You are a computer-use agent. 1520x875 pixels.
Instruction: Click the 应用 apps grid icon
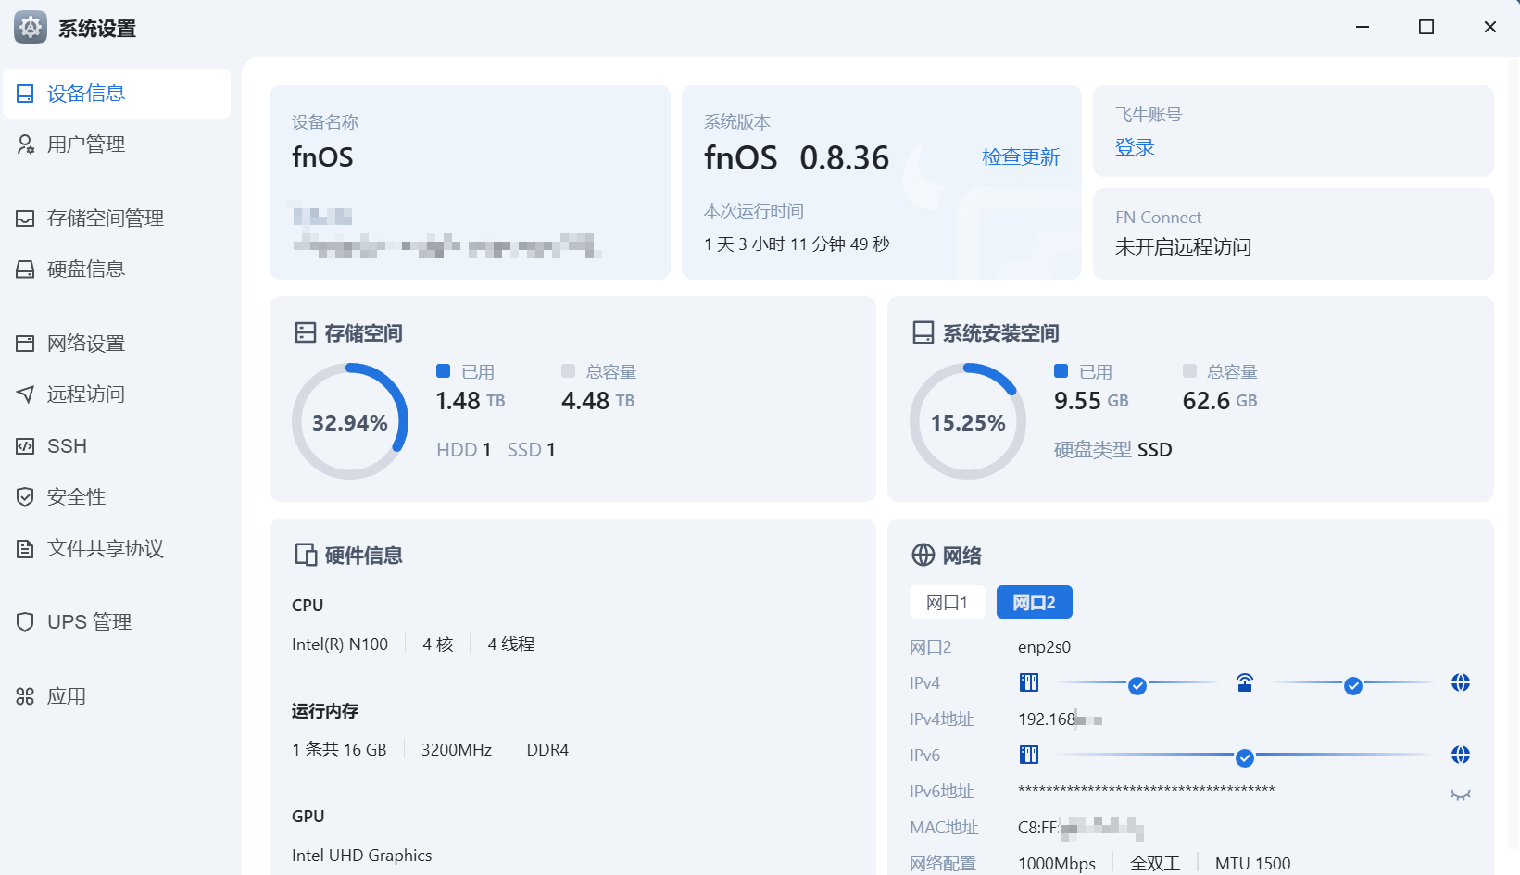pos(25,696)
